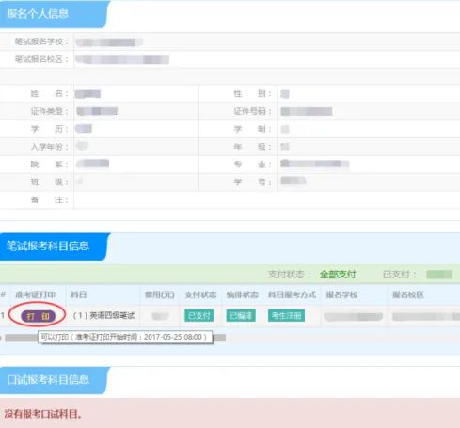Click the 报名校区 column header

tap(408, 294)
